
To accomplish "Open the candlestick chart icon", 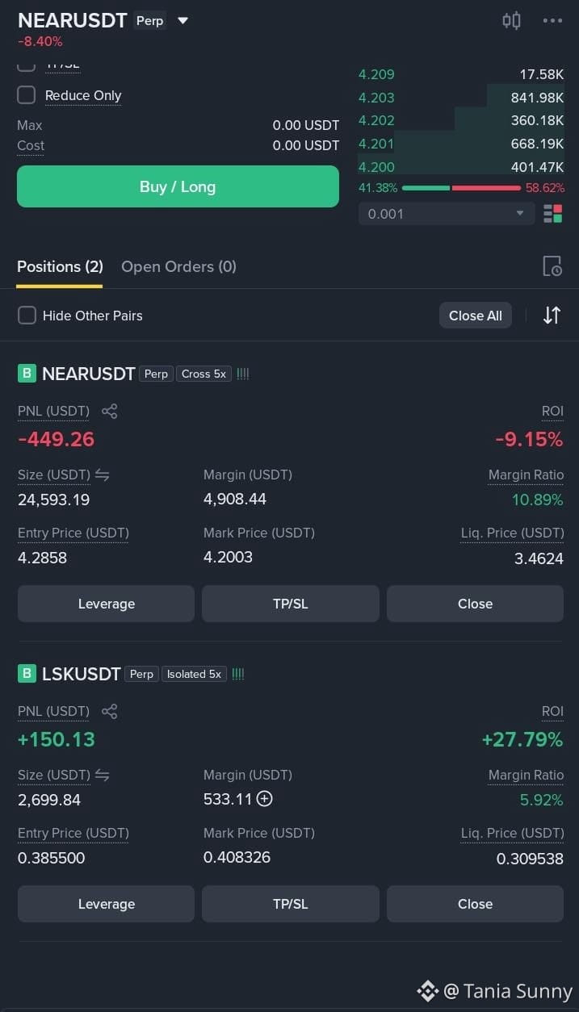I will [x=511, y=21].
